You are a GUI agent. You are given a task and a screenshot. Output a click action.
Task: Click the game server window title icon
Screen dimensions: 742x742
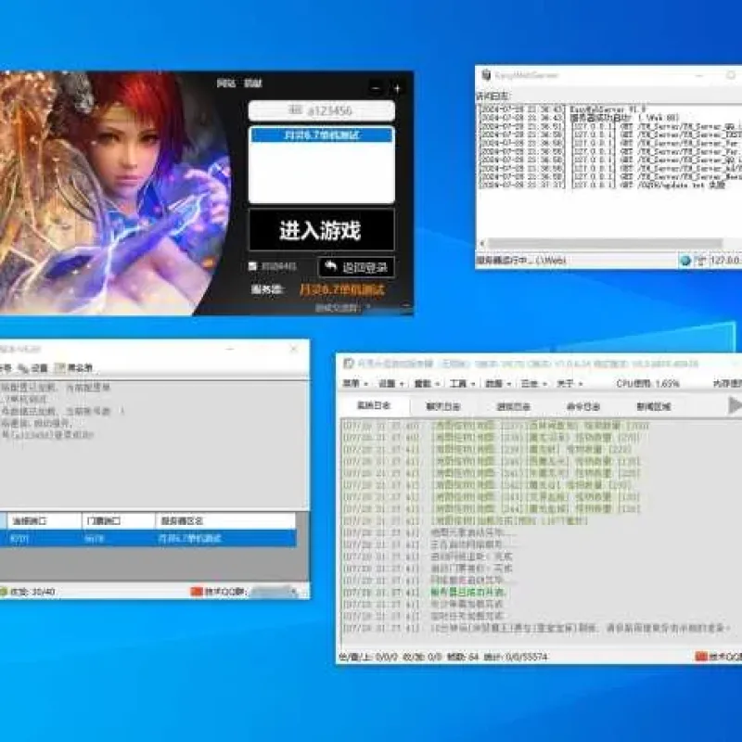tap(349, 364)
